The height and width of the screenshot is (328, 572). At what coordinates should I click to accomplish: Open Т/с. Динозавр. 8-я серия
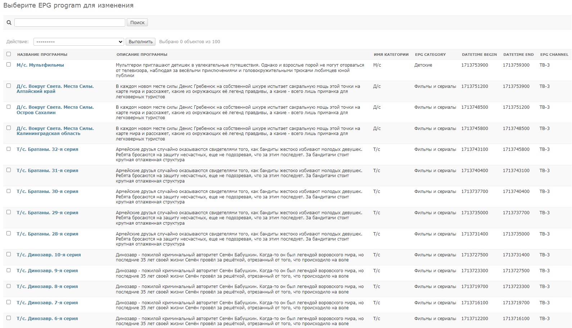(x=47, y=287)
